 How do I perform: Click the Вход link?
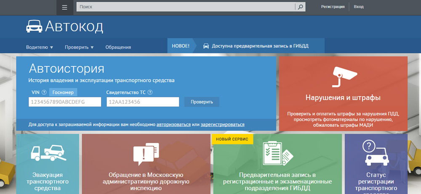point(358,7)
